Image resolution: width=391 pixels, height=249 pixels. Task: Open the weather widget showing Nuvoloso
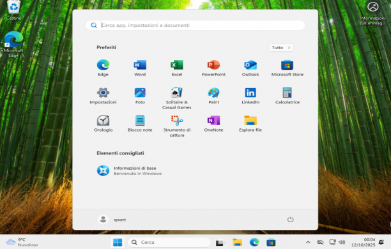coord(22,242)
